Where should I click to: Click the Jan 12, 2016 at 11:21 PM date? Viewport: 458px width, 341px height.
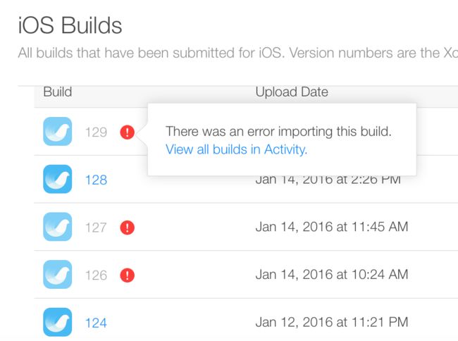click(332, 322)
